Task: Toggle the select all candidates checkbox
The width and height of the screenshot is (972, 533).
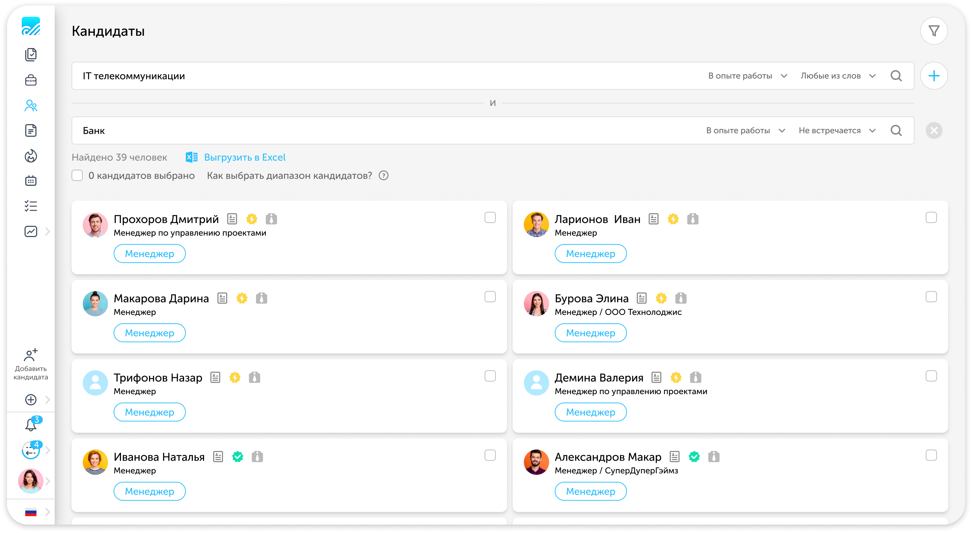Action: [77, 175]
